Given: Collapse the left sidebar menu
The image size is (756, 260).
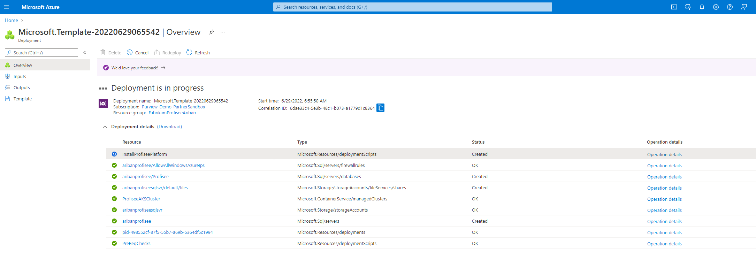Looking at the screenshot, I should (x=85, y=53).
